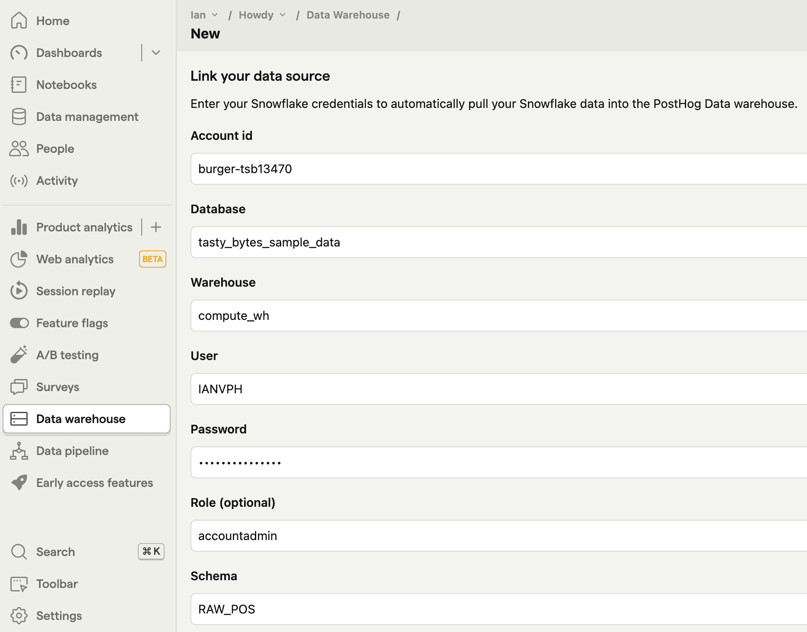Focus the Database input field
807x632 pixels.
click(499, 242)
